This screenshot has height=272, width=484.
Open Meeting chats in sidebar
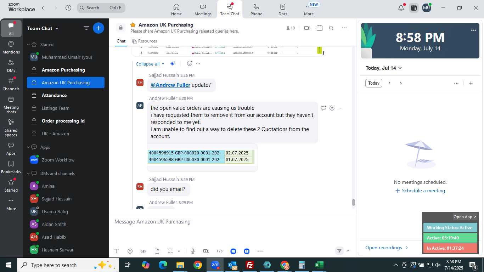coord(11,105)
